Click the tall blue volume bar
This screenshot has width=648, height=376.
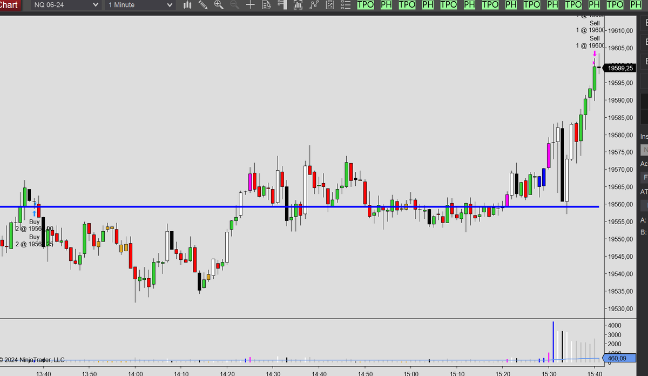[x=553, y=341]
